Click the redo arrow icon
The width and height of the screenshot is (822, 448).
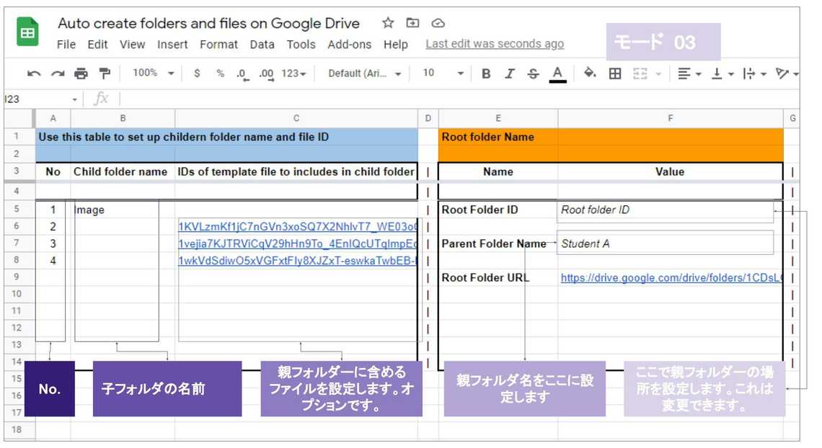click(x=58, y=73)
